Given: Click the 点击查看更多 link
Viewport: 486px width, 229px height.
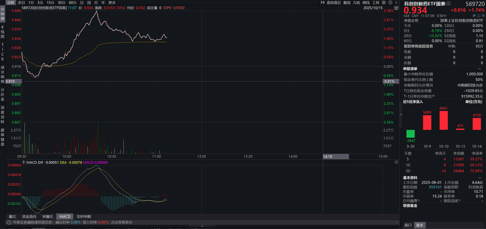Looking at the screenshot, I should click(121, 222).
